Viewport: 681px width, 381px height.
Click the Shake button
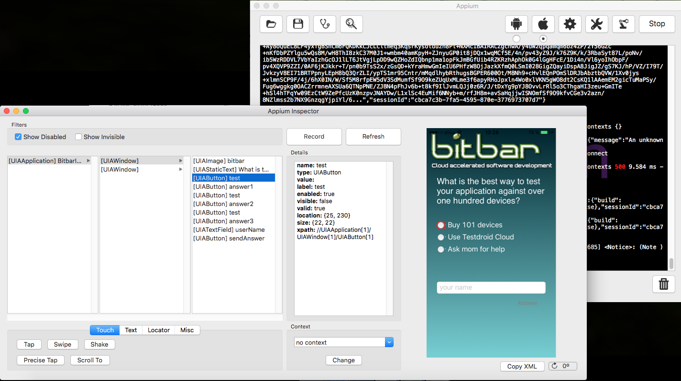tap(99, 344)
